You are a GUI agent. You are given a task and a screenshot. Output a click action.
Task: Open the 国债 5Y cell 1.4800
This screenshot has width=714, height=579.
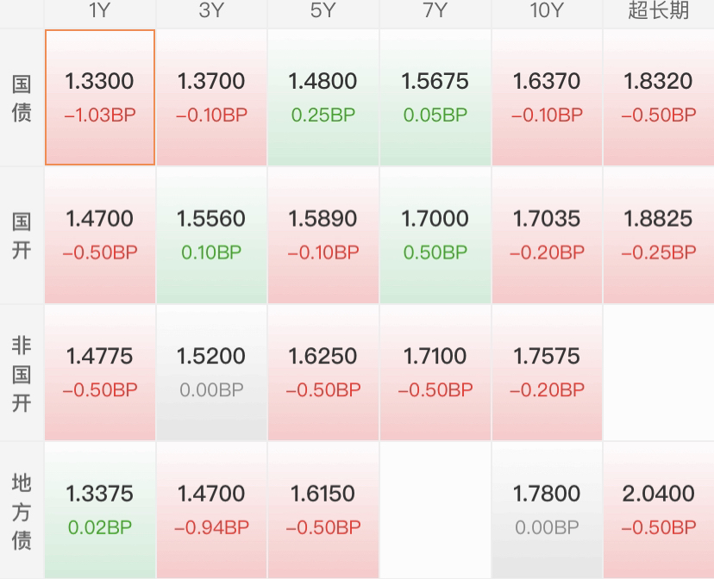click(323, 97)
